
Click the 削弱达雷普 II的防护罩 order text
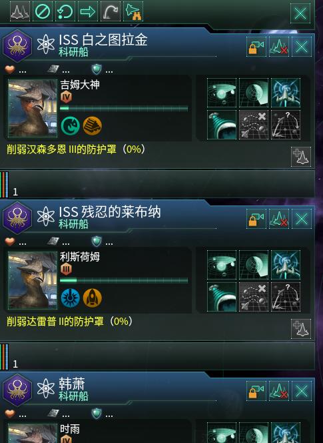pyautogui.click(x=70, y=321)
